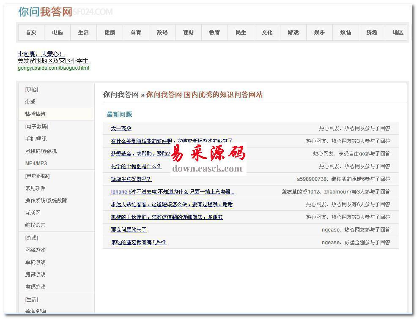Click the MP4/MP3 sidebar entry
The image size is (417, 319).
click(x=36, y=164)
